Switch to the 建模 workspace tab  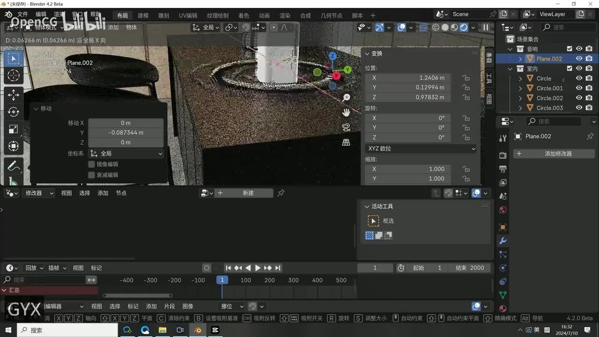[143, 15]
